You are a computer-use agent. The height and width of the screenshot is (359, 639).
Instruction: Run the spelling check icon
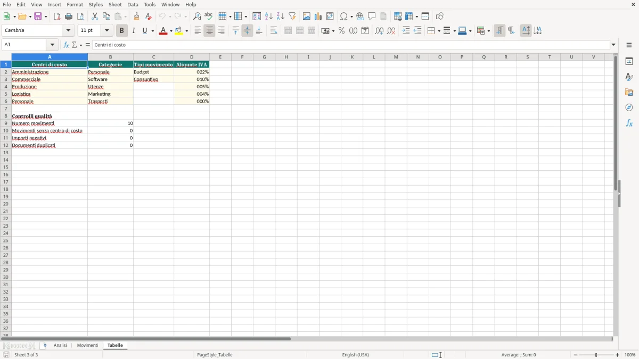(x=209, y=16)
